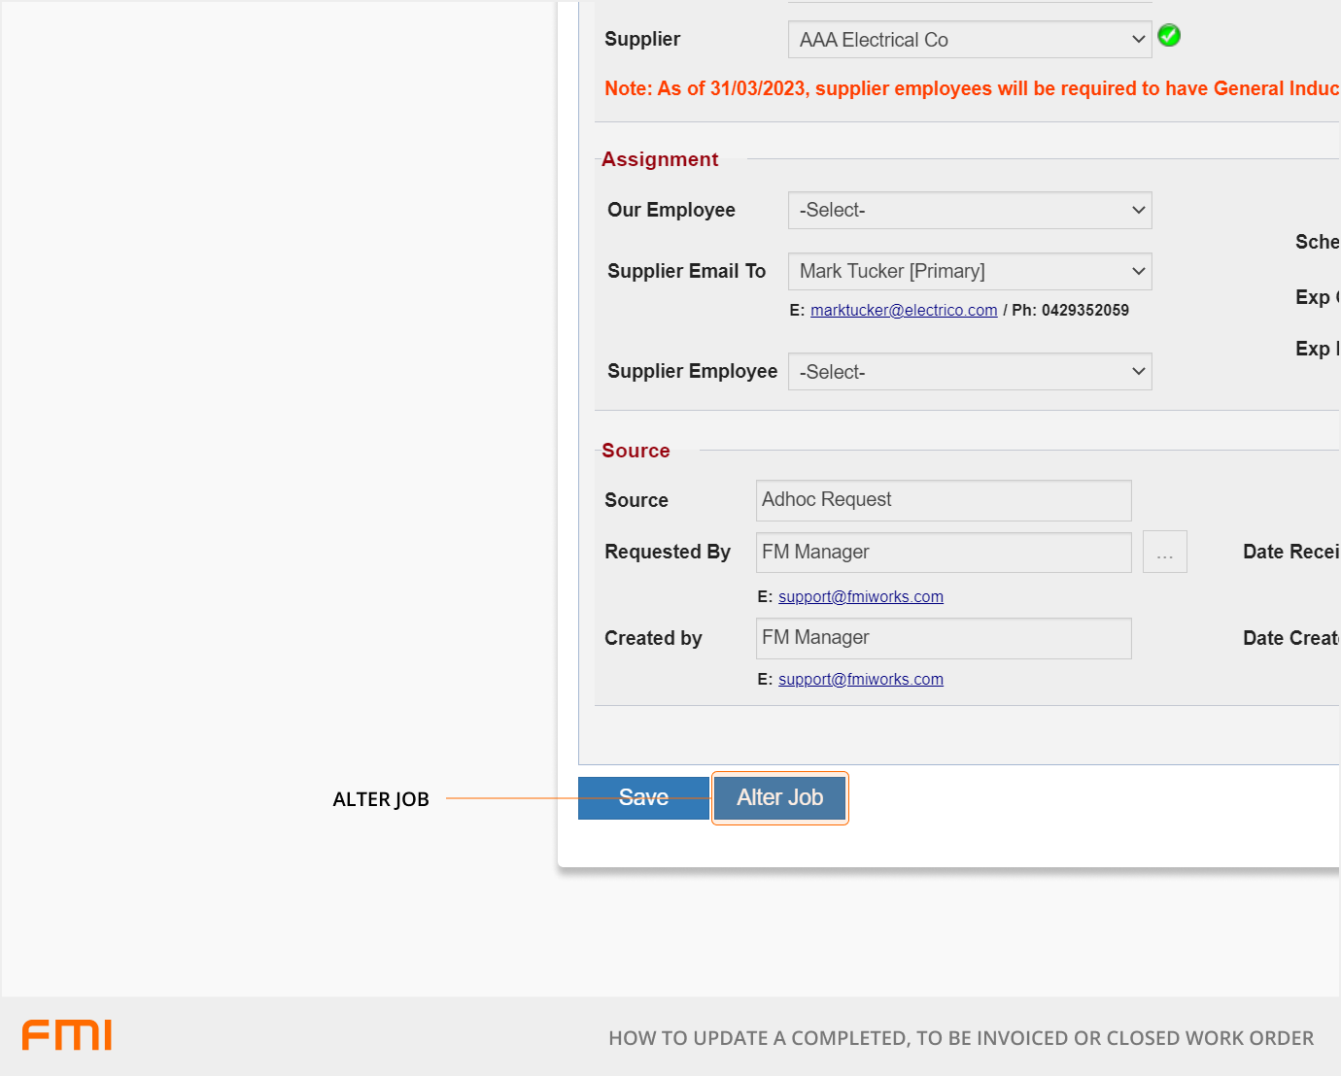Click the marktucker@electrico.com email link

(904, 311)
